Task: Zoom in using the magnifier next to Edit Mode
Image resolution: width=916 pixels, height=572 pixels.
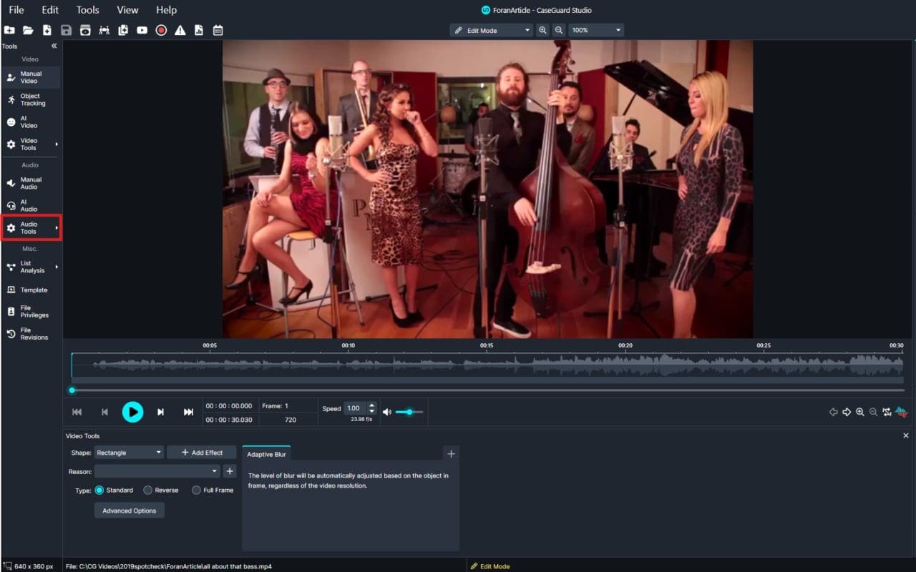Action: point(542,30)
